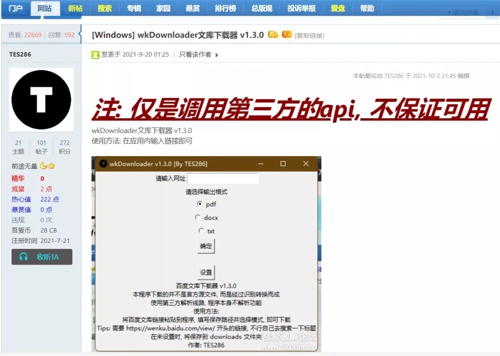Screen dimensions: 500x356
Task: Select the 网站 nav tab
Action: coord(44,8)
